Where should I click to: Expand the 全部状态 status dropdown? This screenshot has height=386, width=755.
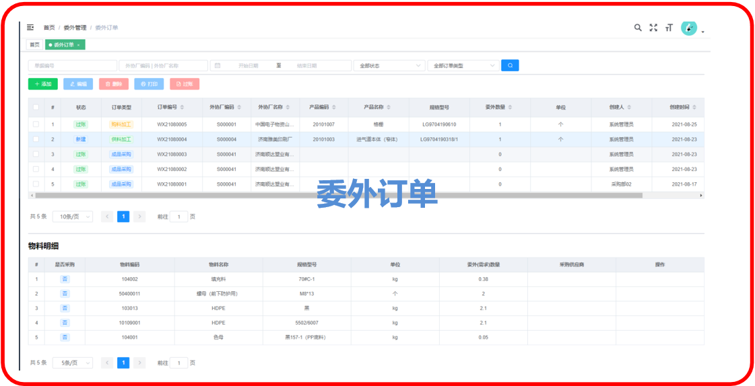[389, 66]
